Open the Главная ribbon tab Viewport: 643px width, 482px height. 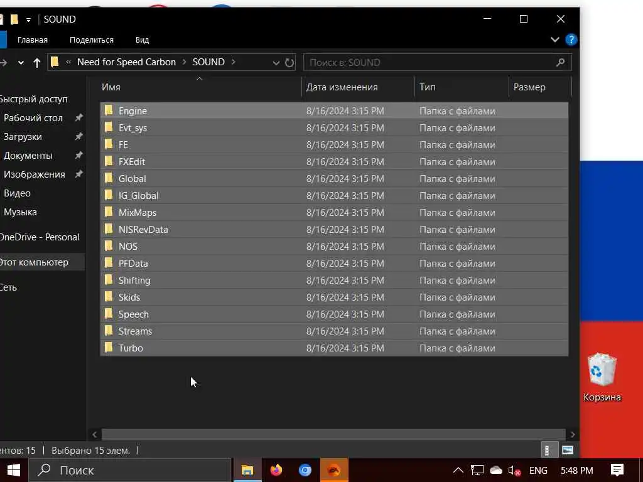click(x=33, y=40)
